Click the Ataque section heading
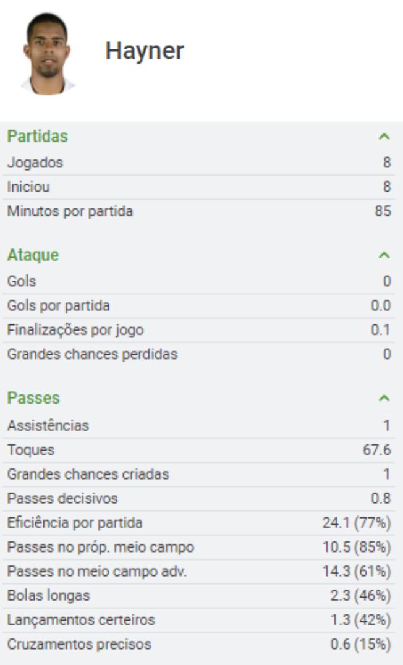This screenshot has width=403, height=665. [x=33, y=255]
